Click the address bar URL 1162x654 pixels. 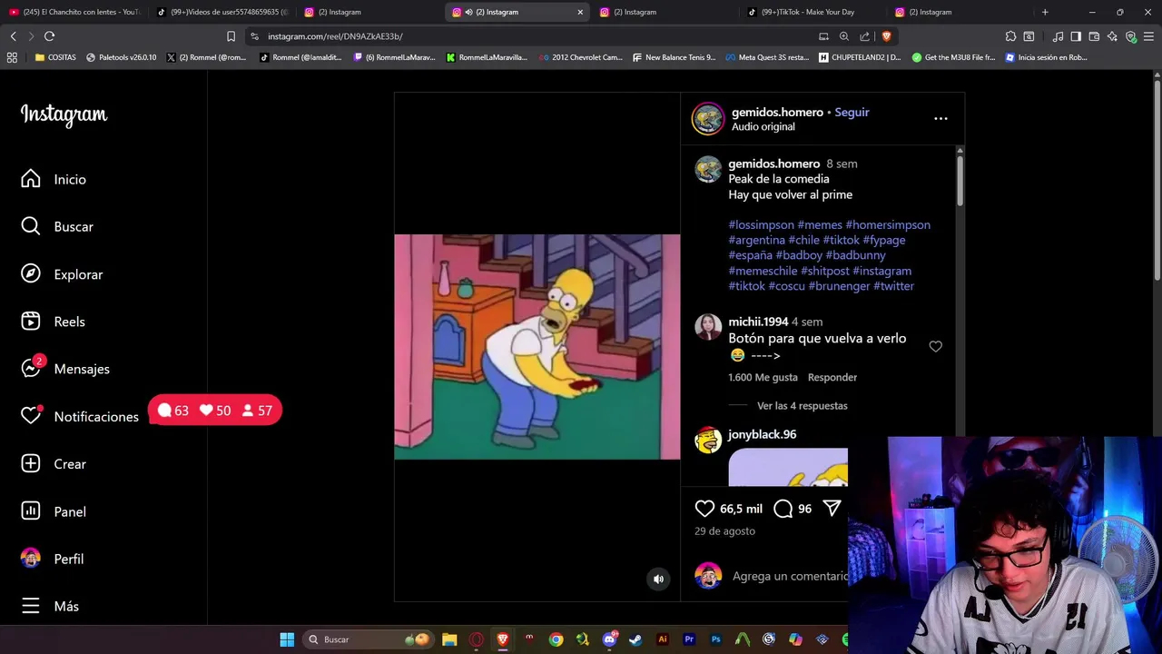[x=335, y=36]
